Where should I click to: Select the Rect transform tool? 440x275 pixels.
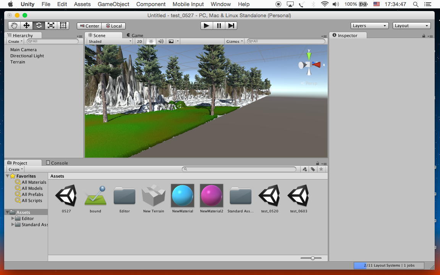tap(63, 26)
